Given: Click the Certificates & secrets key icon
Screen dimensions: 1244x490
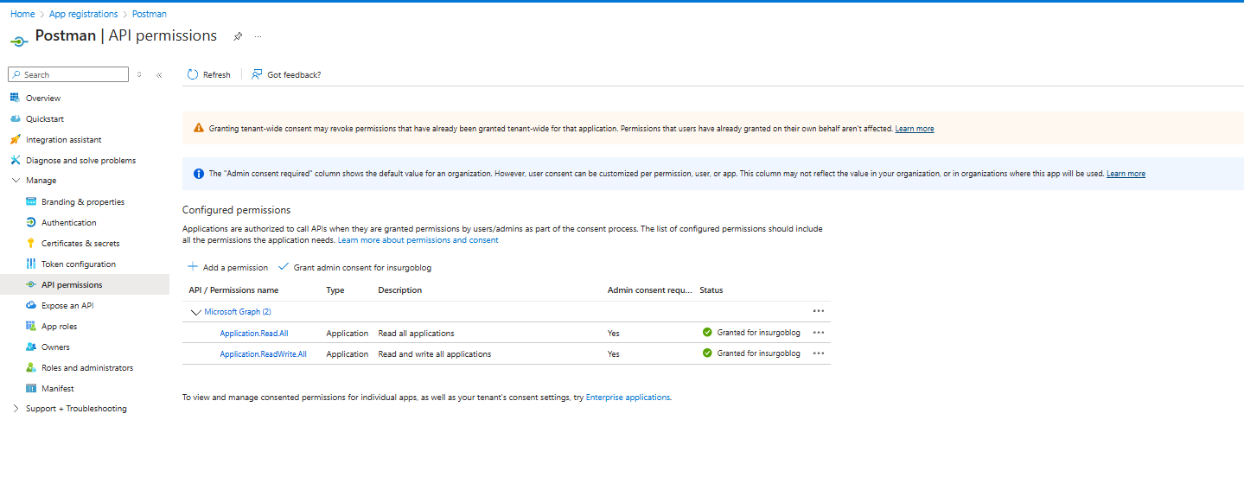Looking at the screenshot, I should pyautogui.click(x=31, y=244).
